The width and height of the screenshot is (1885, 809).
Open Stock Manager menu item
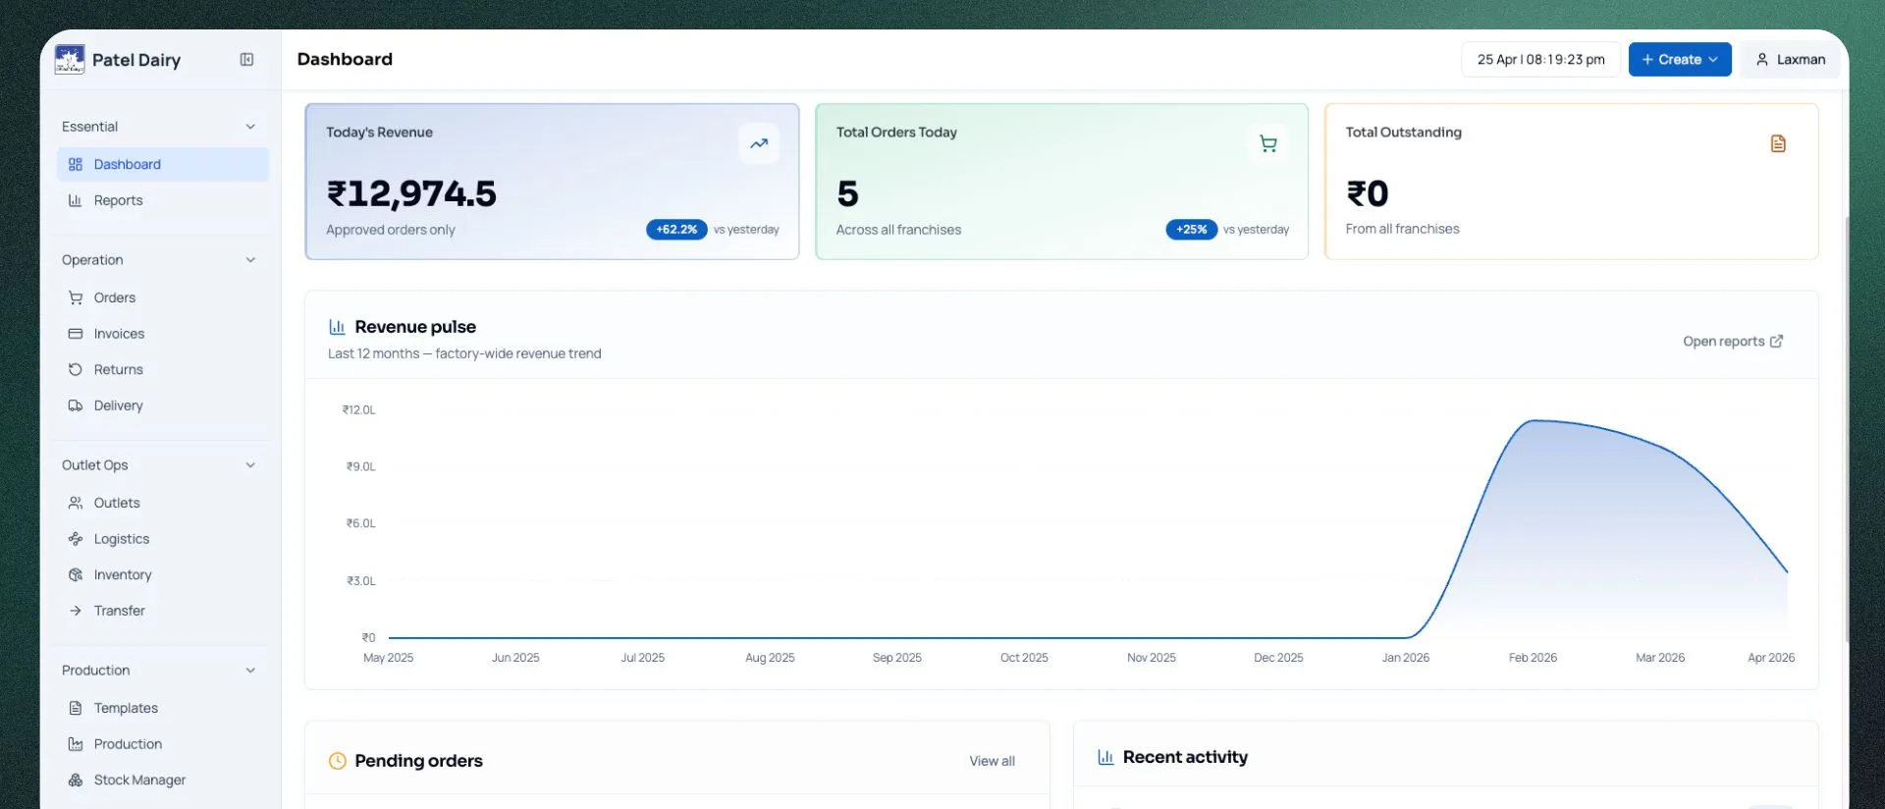tap(163, 780)
